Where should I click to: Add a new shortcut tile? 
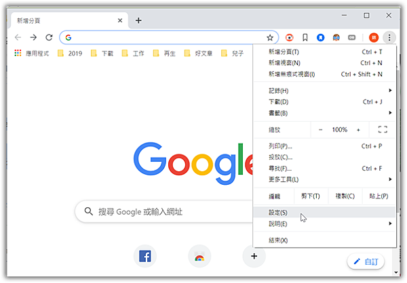254,256
